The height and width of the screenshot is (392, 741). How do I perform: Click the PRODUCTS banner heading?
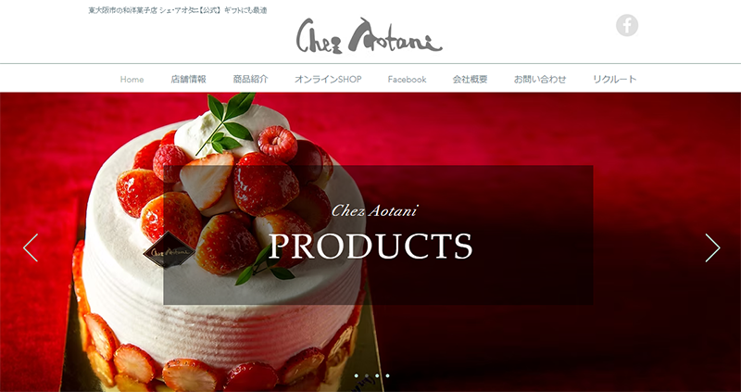tap(370, 246)
